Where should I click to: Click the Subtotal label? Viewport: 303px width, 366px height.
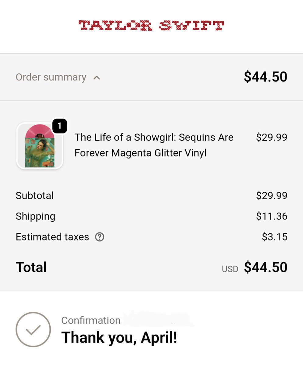pos(35,196)
